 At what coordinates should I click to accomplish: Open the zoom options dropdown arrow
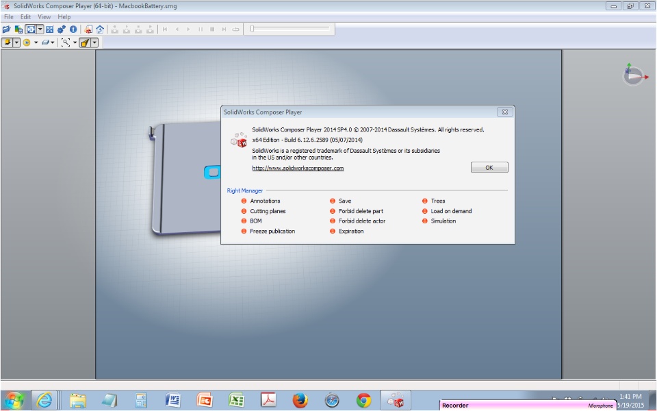(75, 42)
